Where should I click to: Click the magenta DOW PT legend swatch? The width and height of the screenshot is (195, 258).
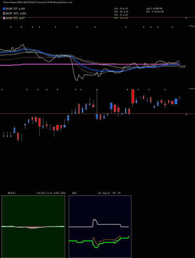[4, 18]
